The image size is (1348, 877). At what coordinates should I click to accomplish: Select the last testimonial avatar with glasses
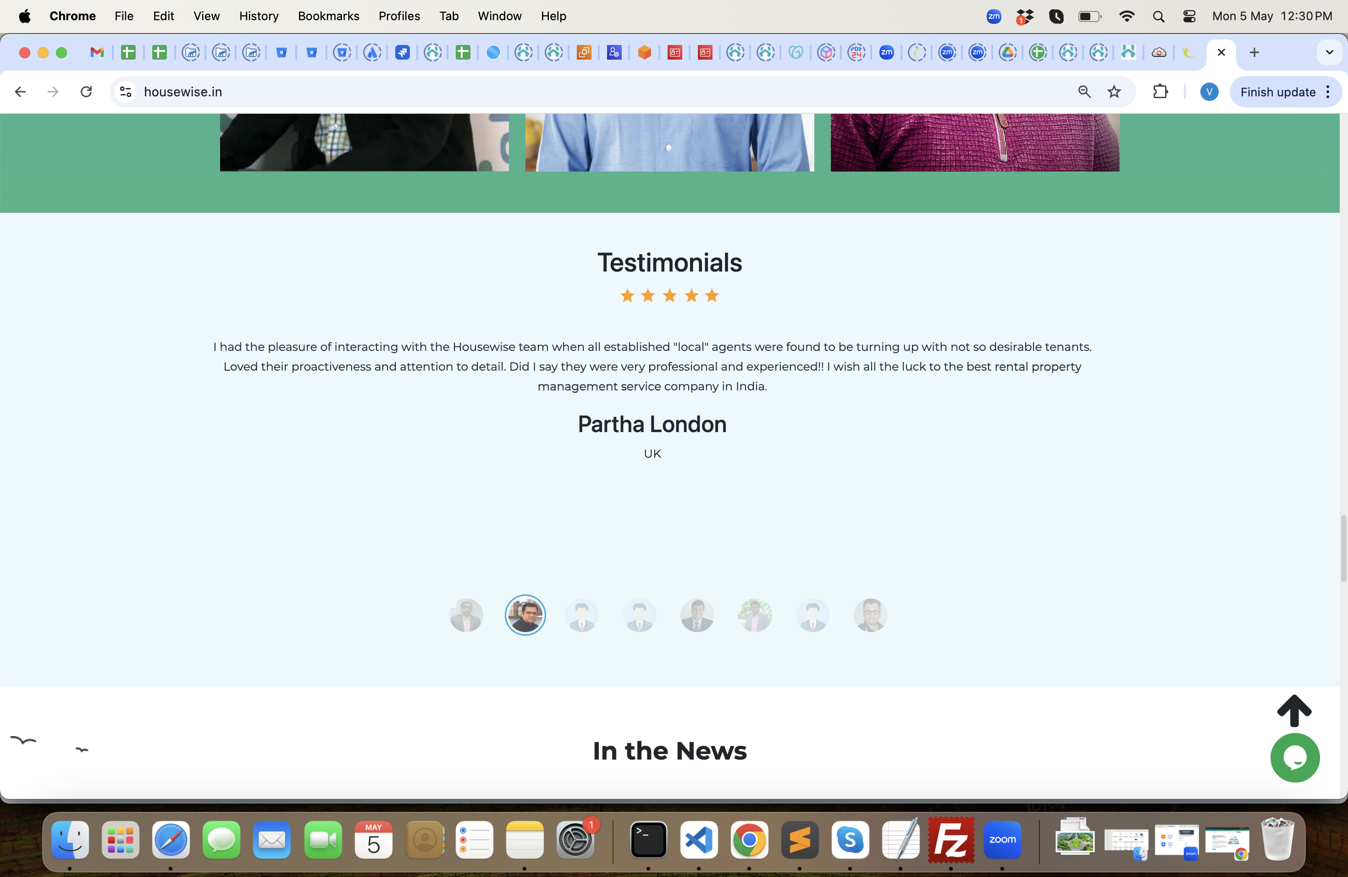[871, 615]
